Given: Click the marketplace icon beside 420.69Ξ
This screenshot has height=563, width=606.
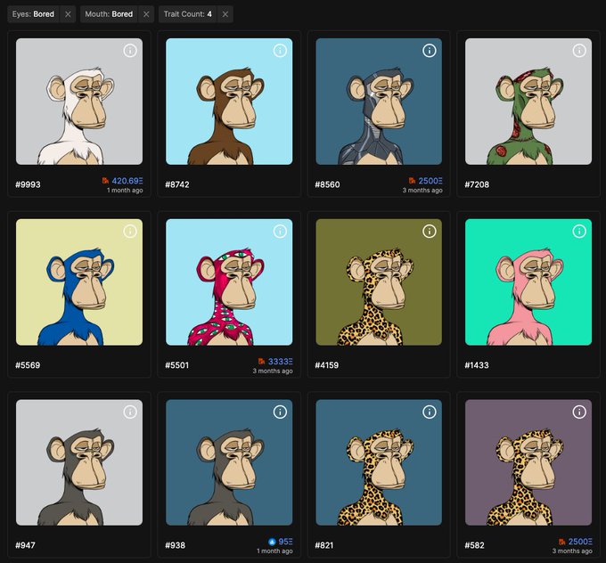Looking at the screenshot, I should 105,181.
